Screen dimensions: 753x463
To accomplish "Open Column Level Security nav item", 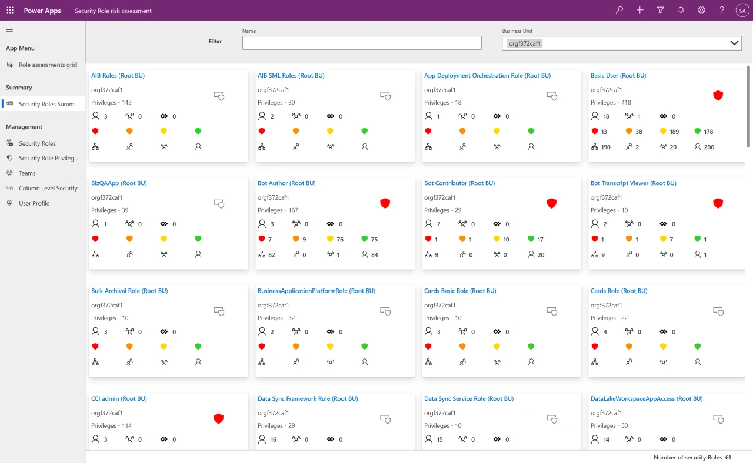I will coord(48,189).
